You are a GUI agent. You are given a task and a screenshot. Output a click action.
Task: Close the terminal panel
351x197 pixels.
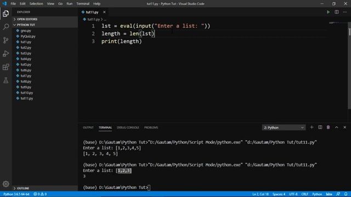coord(345,128)
